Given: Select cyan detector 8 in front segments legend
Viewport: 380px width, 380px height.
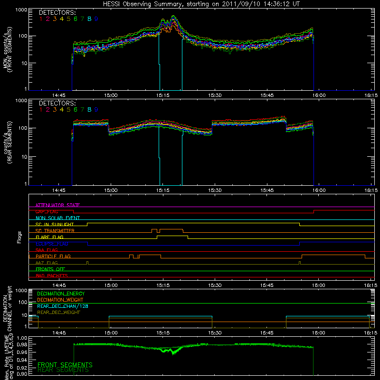Looking at the screenshot, I should 89,19.
